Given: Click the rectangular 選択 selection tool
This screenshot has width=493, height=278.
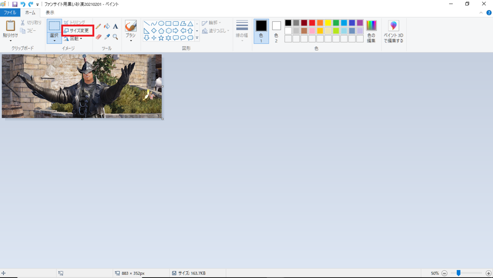Looking at the screenshot, I should tap(54, 26).
